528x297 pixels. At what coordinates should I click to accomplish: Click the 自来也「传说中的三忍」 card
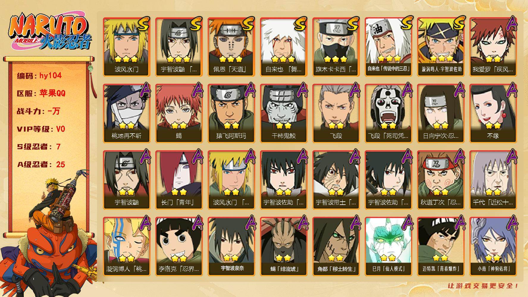point(388,47)
